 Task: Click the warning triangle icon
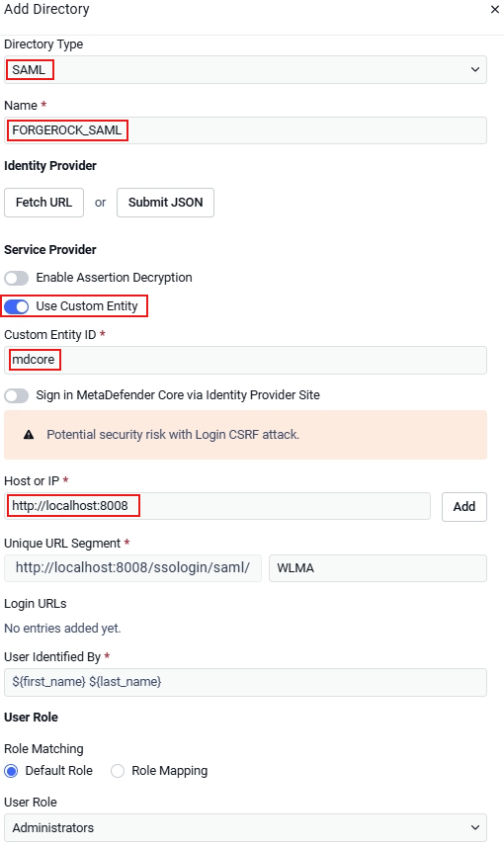coord(29,434)
